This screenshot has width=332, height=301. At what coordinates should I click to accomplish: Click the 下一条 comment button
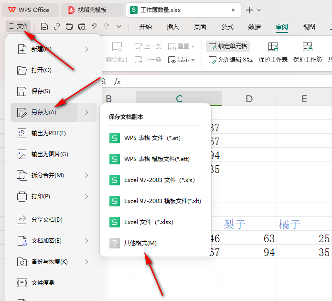click(148, 60)
